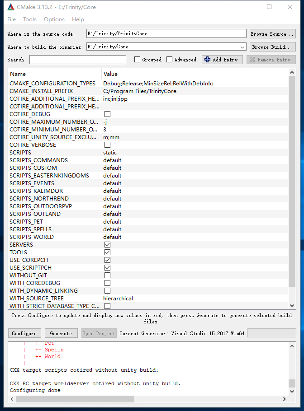Enable WITHOUT_GIT checkbox
This screenshot has width=304, height=411.
107,275
